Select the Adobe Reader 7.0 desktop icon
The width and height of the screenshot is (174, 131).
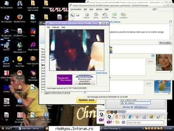coord(6,76)
